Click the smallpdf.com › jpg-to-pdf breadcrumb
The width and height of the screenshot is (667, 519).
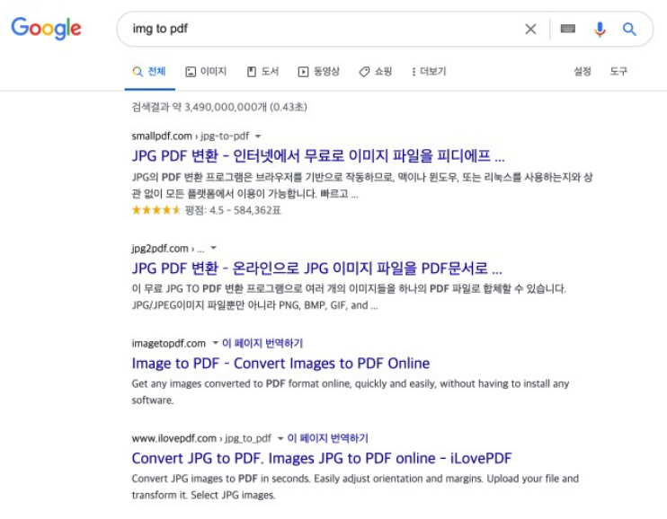191,136
